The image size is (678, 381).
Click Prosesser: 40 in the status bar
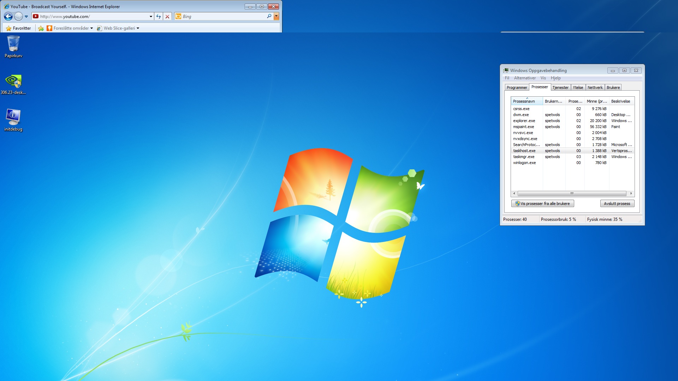click(x=515, y=219)
